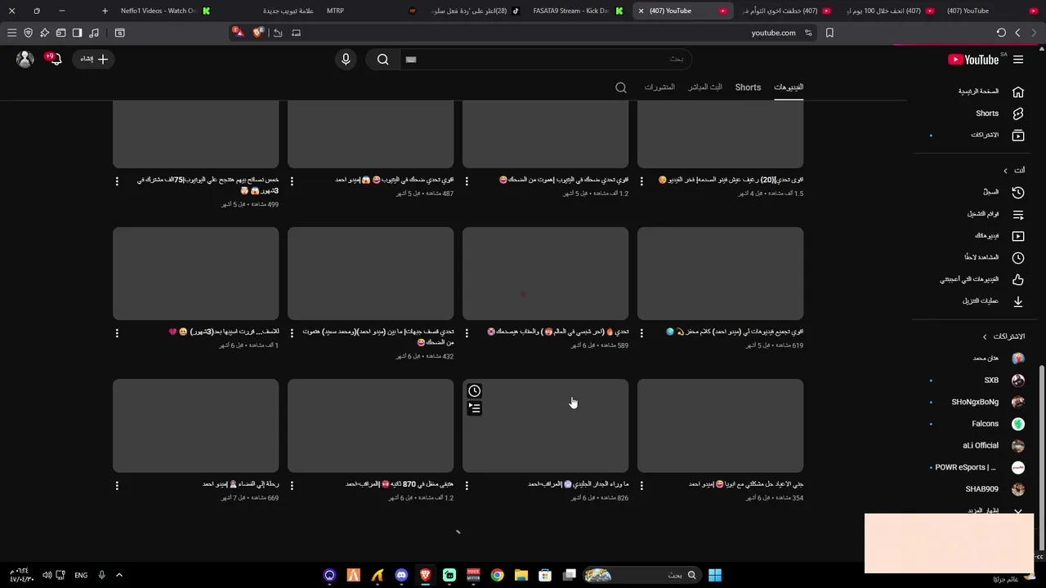The width and height of the screenshot is (1046, 588).
Task: Click Watch later clock overlay on thumbnail
Action: (x=474, y=390)
